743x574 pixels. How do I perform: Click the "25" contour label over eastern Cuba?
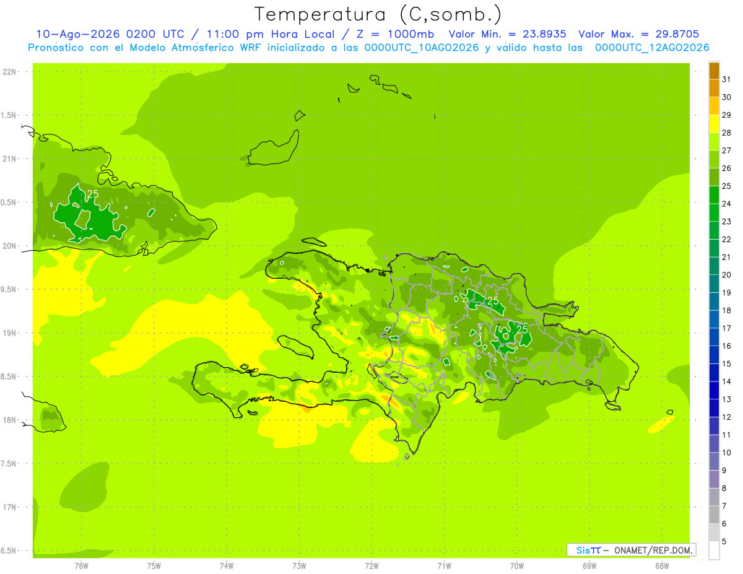pyautogui.click(x=93, y=194)
